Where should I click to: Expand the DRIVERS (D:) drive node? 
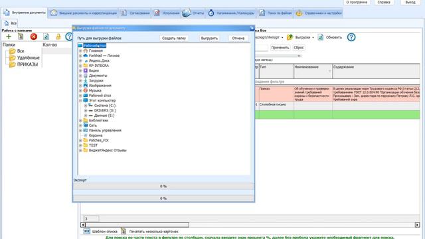[x=86, y=111]
